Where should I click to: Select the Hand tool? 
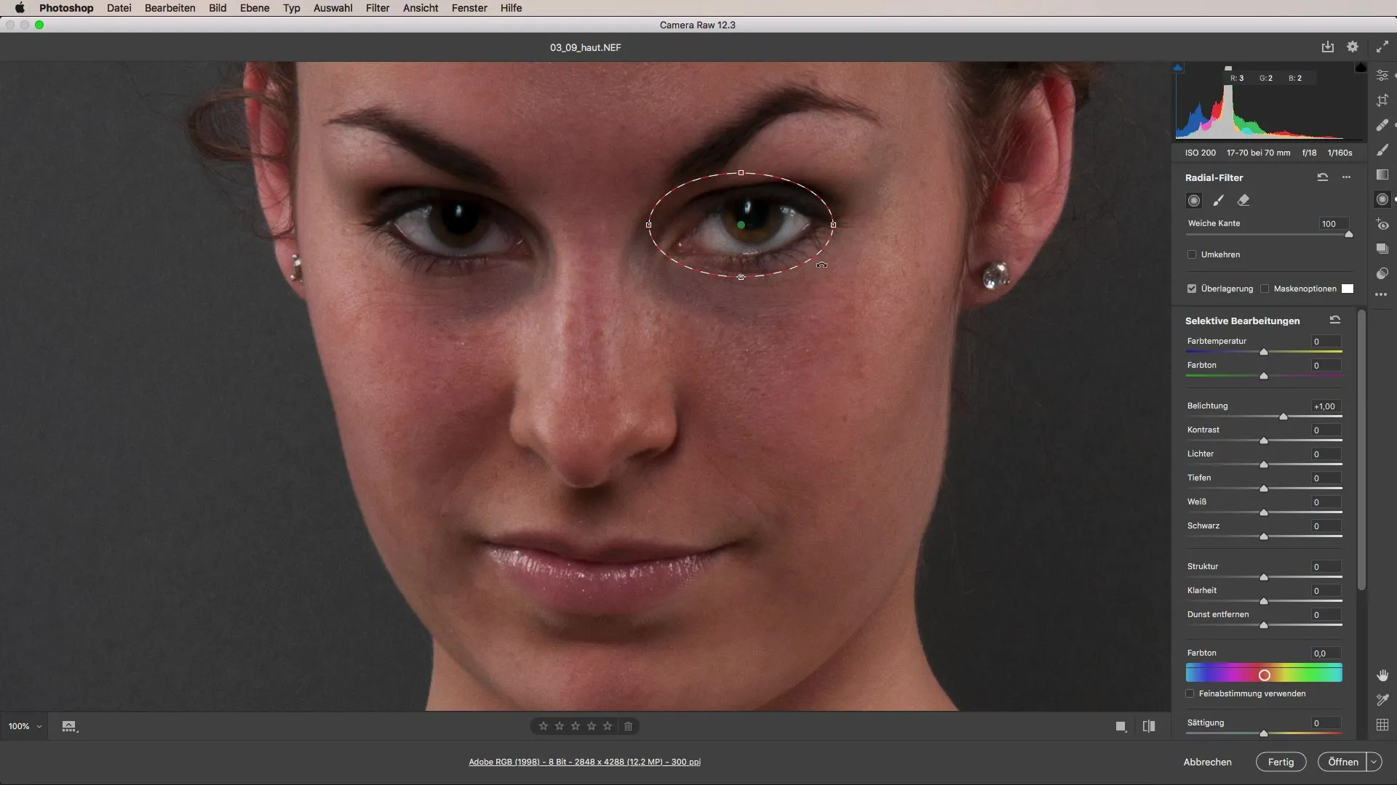point(1382,675)
